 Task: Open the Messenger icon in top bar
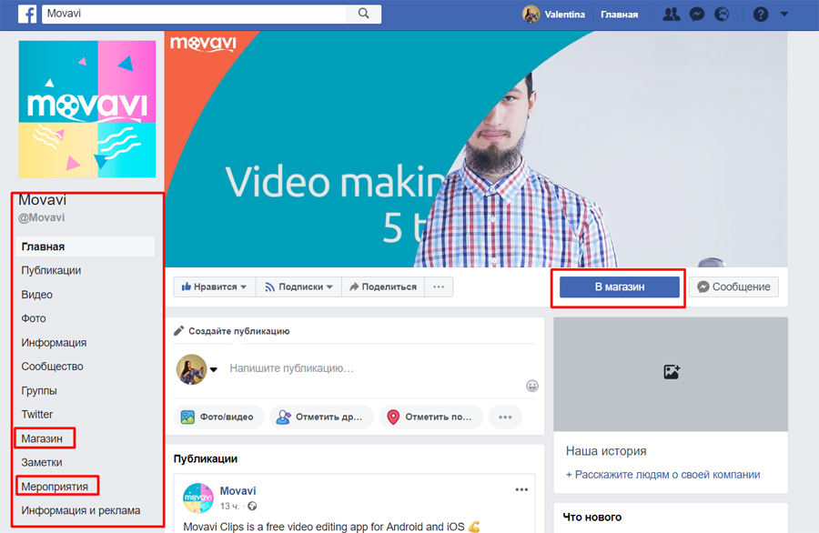696,15
